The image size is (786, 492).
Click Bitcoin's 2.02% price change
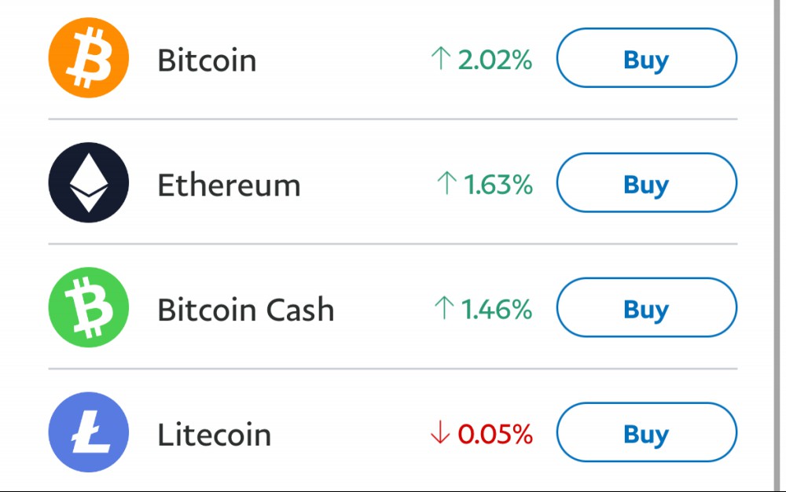494,60
